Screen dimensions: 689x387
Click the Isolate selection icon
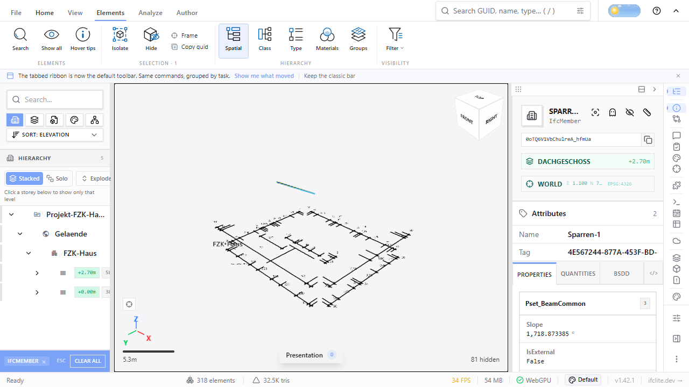click(120, 35)
